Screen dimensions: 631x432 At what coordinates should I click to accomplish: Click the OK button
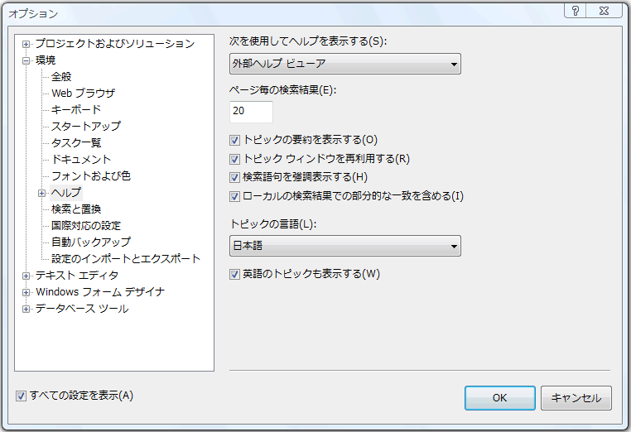coord(499,398)
